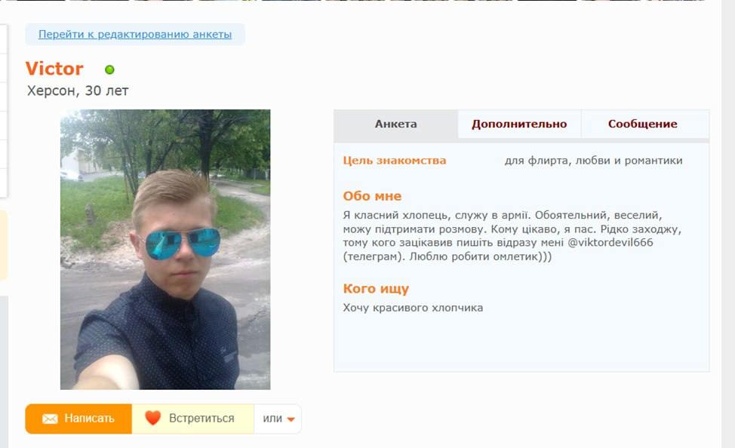Open the Дополнительно tab

pyautogui.click(x=519, y=124)
